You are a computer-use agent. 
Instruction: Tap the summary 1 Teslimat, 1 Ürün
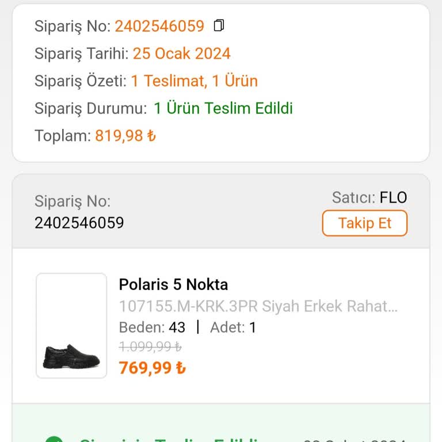(194, 81)
